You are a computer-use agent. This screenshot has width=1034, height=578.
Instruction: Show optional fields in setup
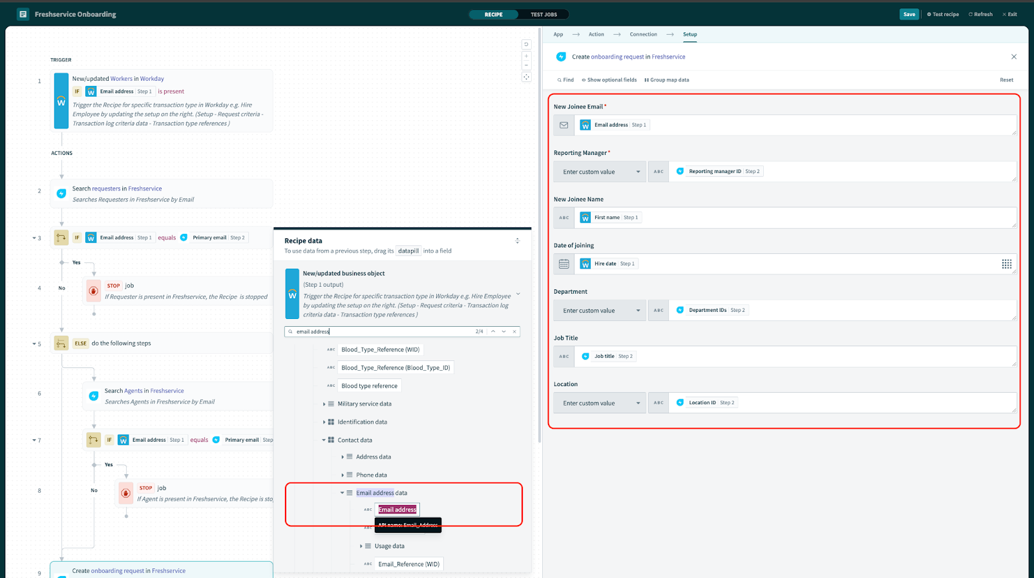(x=609, y=80)
